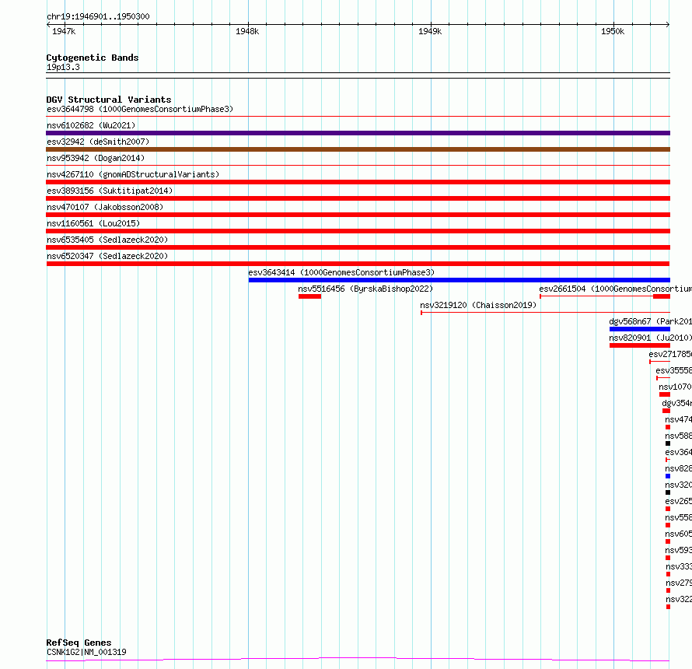Click the blue square under the nsv828 label
692x669 pixels.
click(668, 476)
